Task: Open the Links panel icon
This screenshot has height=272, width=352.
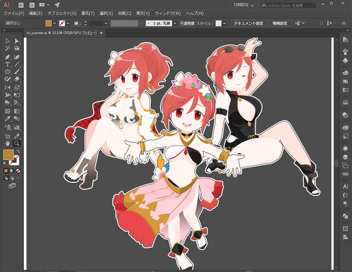Action: point(345,174)
